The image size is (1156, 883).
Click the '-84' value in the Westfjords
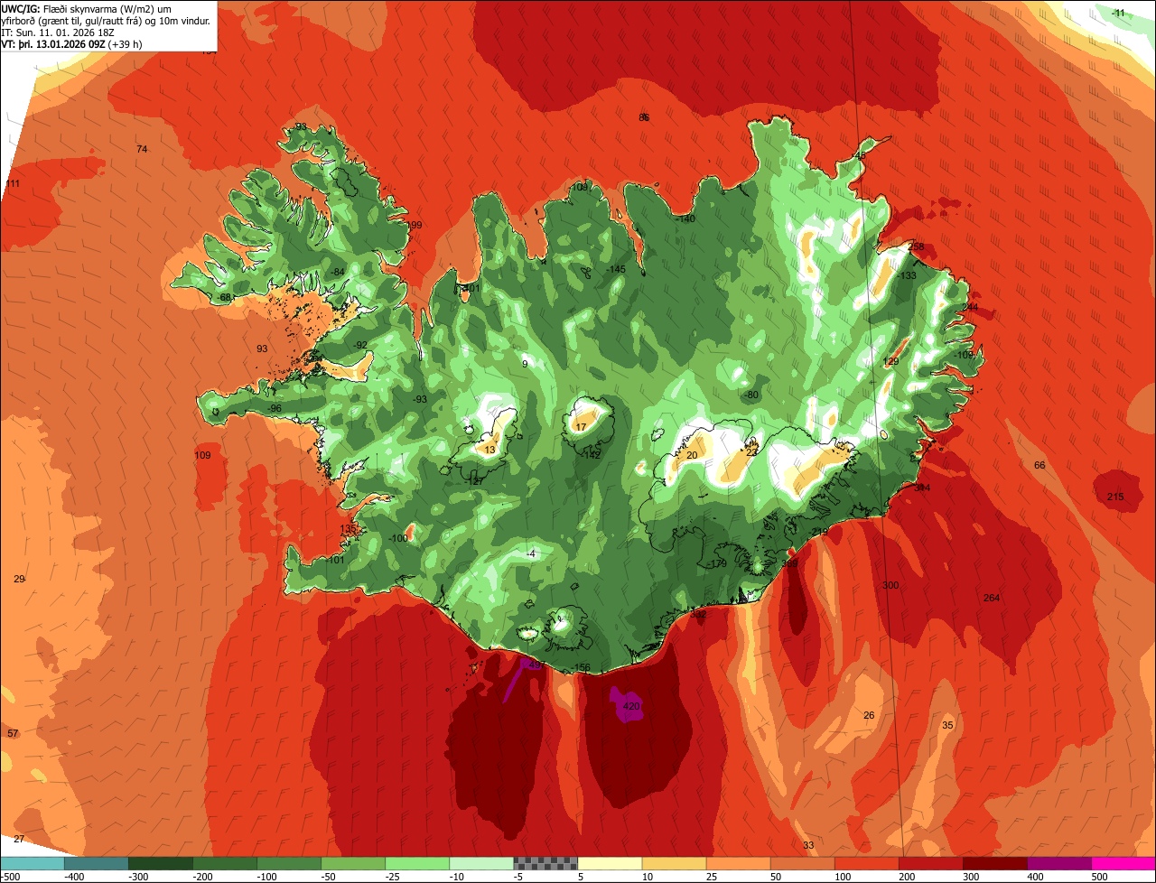pos(337,272)
